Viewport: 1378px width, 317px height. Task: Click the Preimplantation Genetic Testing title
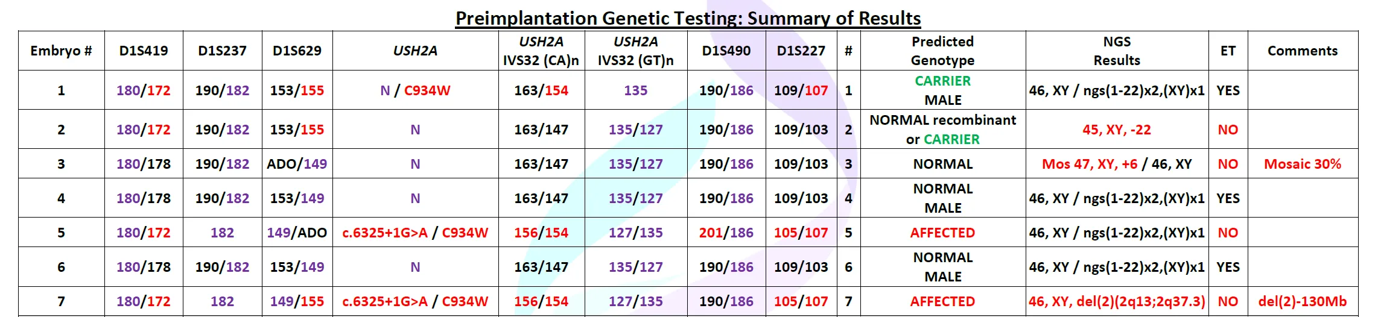688,18
